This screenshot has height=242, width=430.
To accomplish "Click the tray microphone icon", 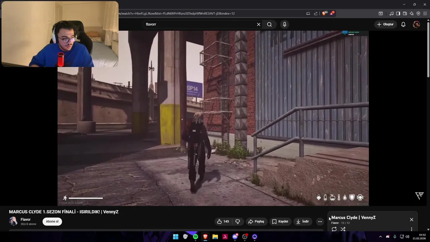I will [395, 237].
